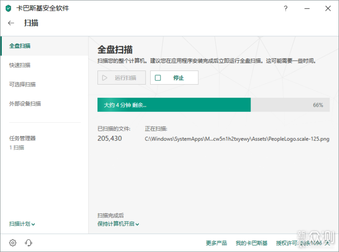
Task: Click the disabled 运行扫描 button
Action: pyautogui.click(x=121, y=78)
